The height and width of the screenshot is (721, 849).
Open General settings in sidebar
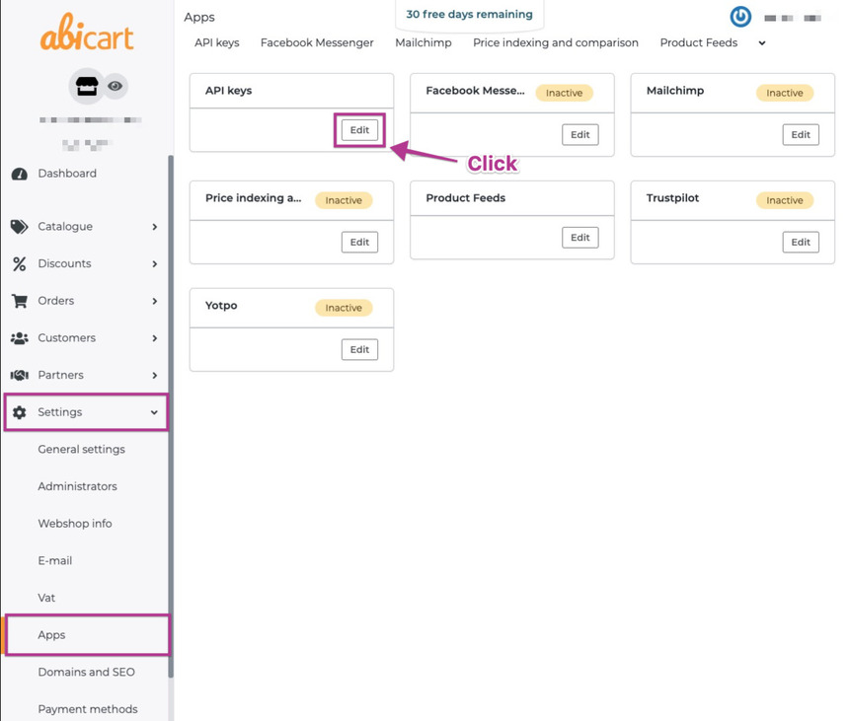tap(81, 450)
